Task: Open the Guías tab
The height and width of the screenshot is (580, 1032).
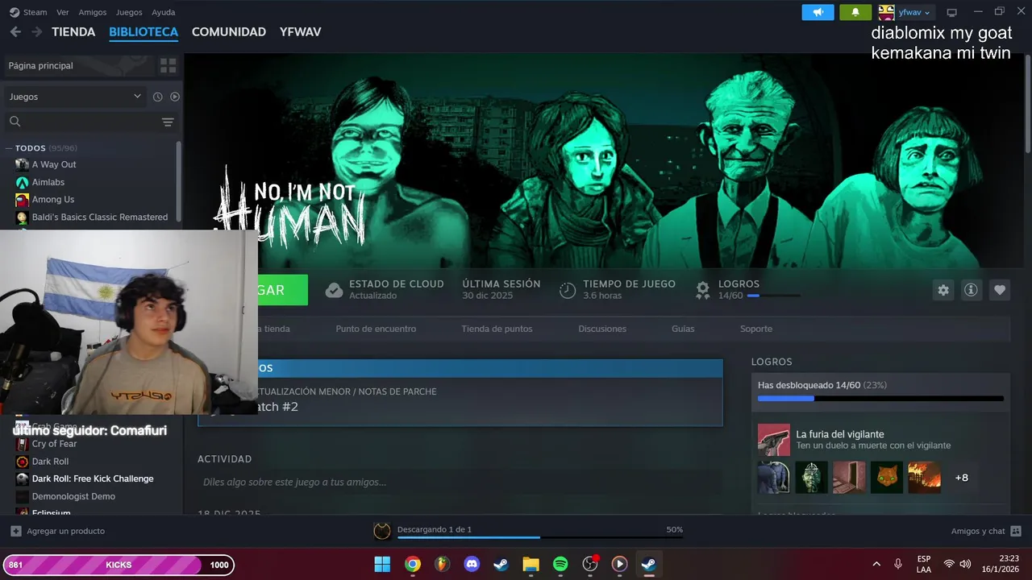Action: [683, 329]
